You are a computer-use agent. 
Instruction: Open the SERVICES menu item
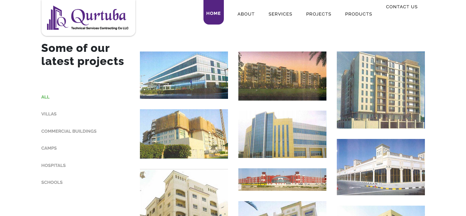point(280,14)
